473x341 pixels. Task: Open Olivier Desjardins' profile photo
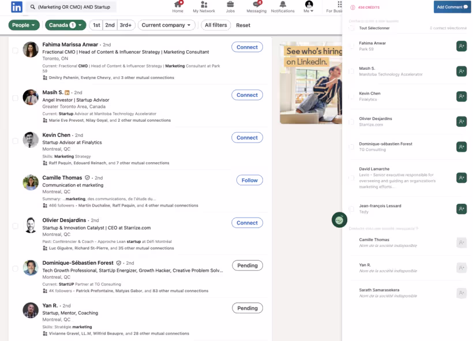click(31, 226)
